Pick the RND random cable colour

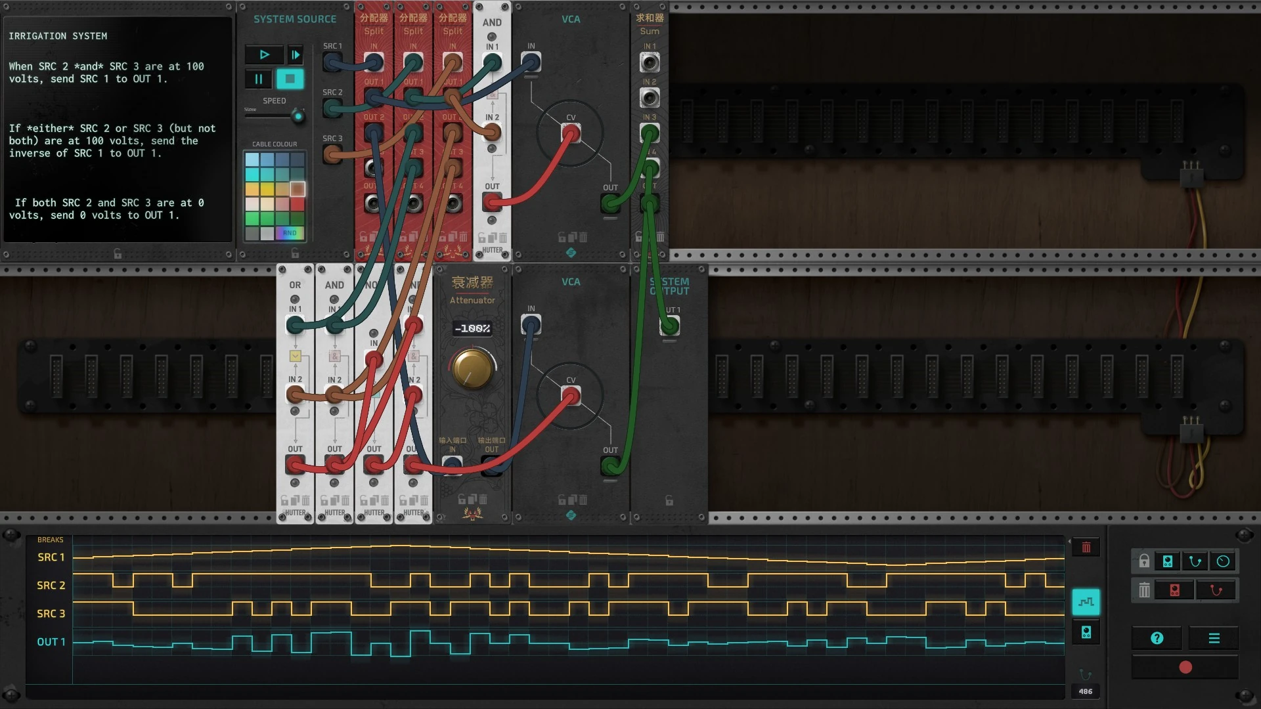pyautogui.click(x=290, y=233)
